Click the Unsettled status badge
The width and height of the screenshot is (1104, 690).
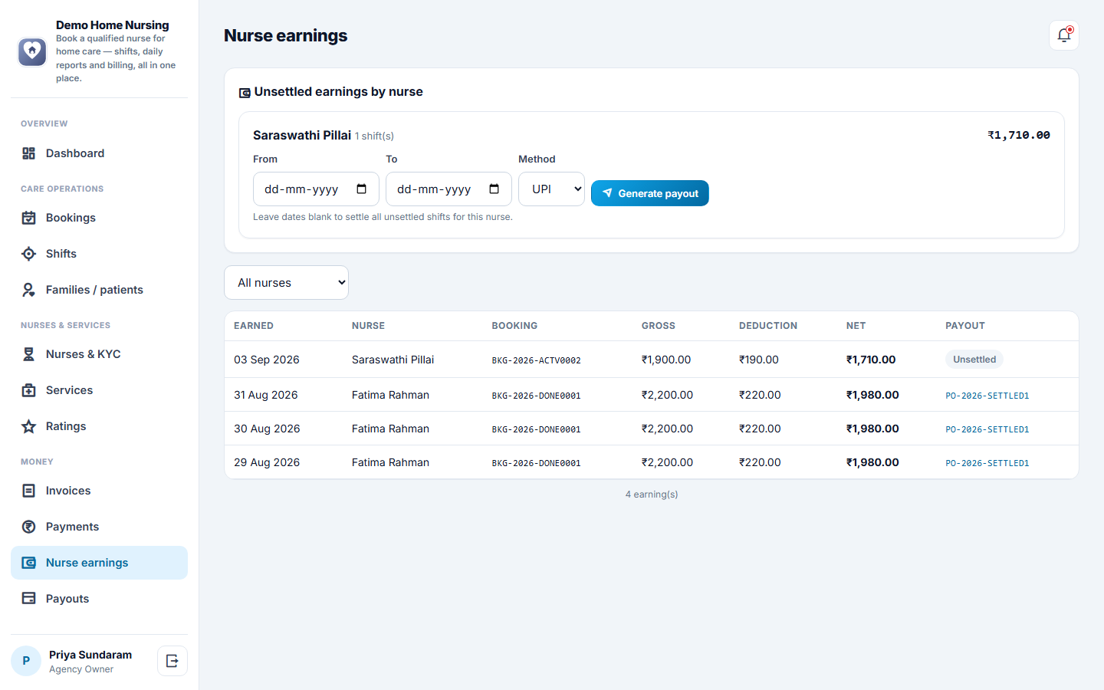click(974, 360)
